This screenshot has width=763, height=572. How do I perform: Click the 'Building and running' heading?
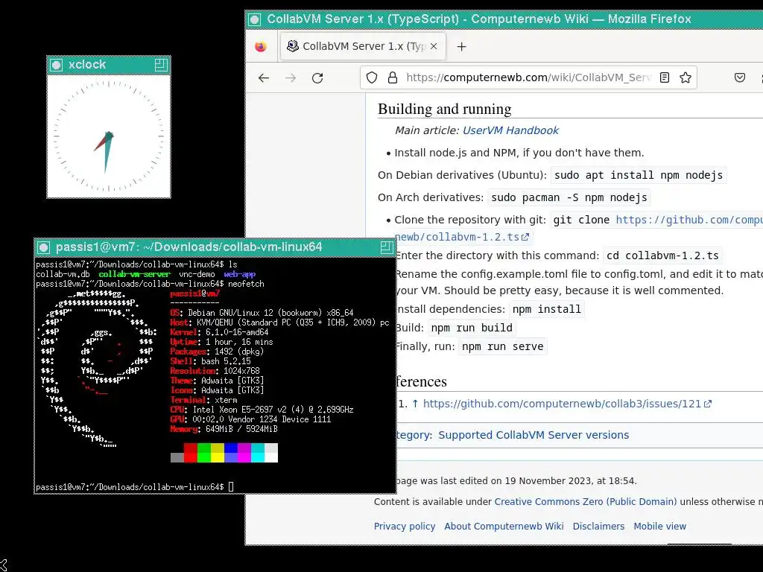tap(444, 109)
